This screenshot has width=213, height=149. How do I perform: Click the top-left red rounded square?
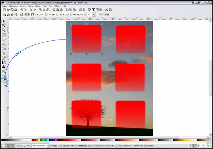point(86,39)
